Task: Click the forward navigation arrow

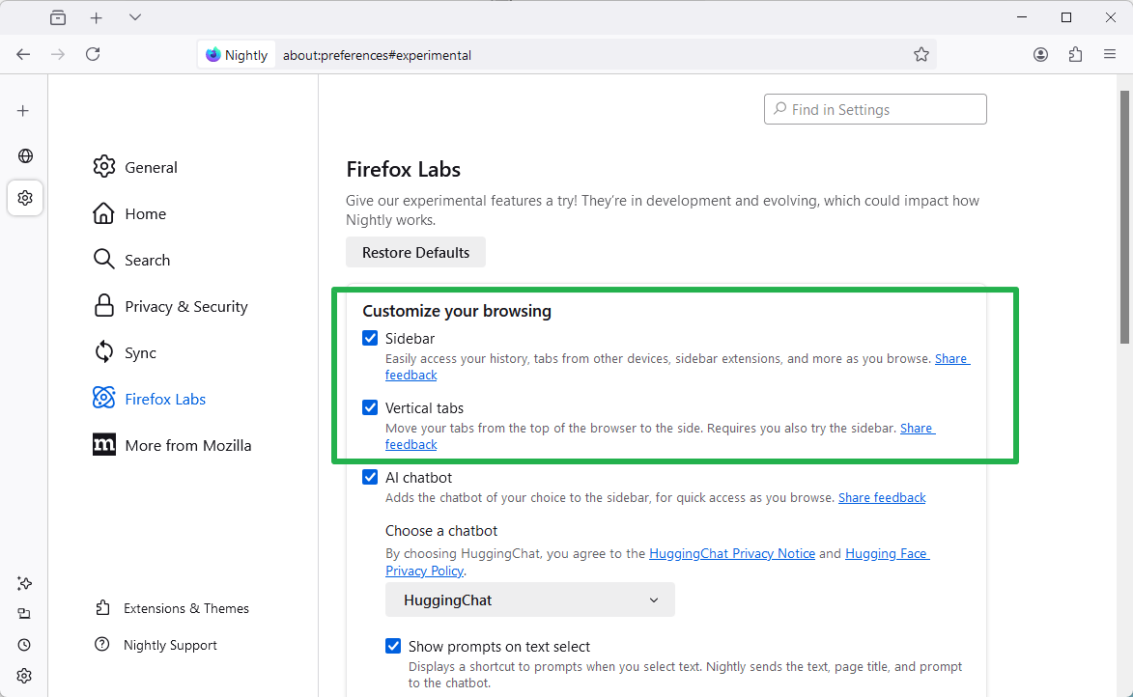Action: [x=58, y=54]
